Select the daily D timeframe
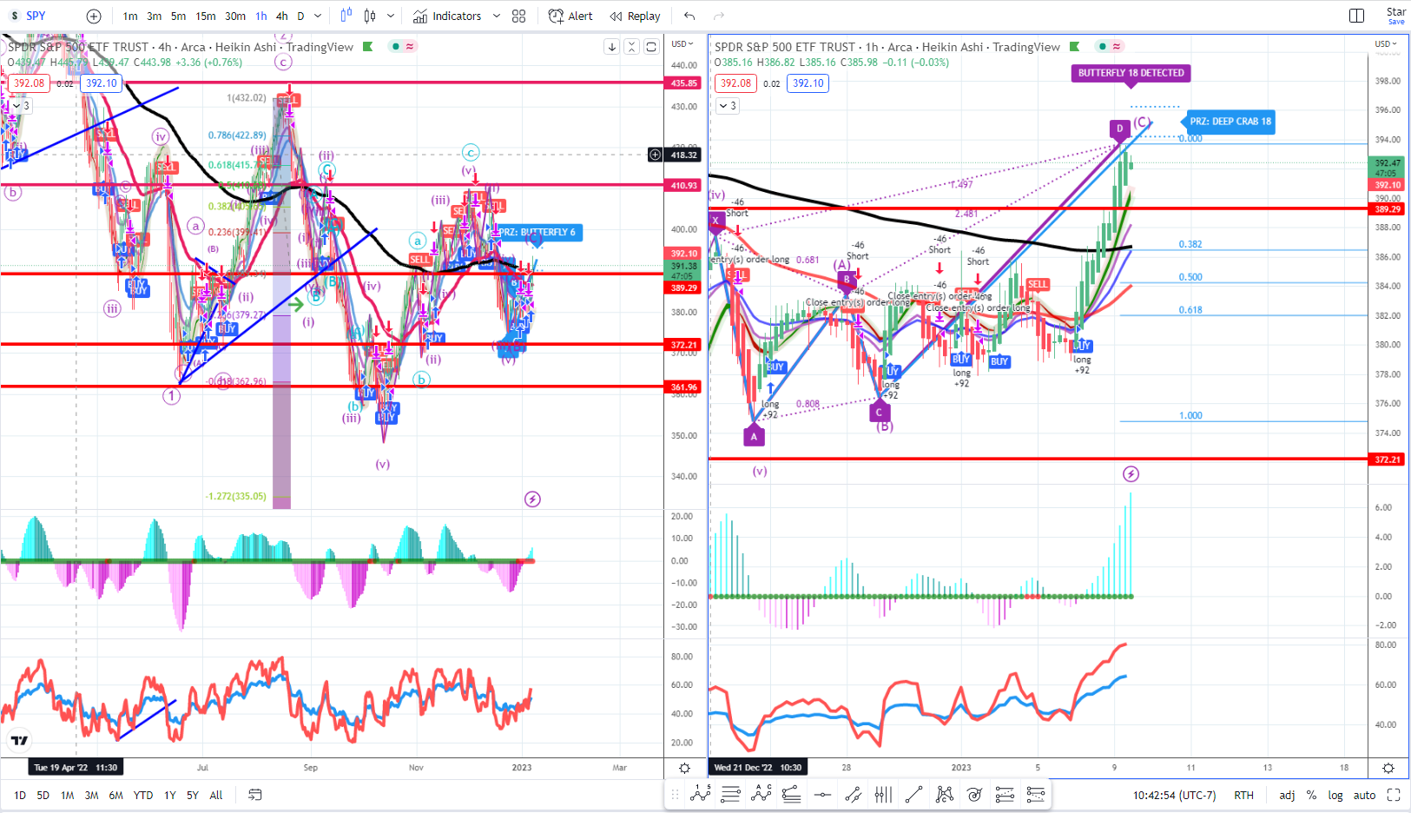 point(301,16)
